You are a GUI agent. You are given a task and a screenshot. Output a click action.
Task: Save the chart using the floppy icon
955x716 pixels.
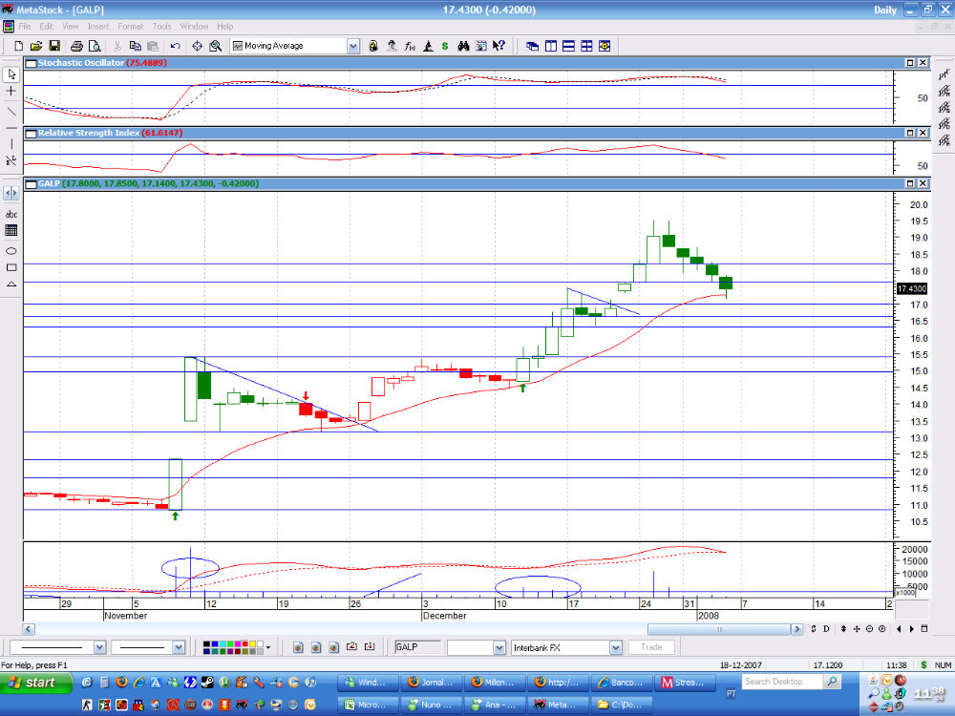tap(54, 46)
